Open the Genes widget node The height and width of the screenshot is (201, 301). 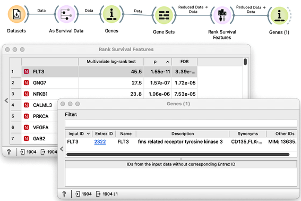[111, 14]
